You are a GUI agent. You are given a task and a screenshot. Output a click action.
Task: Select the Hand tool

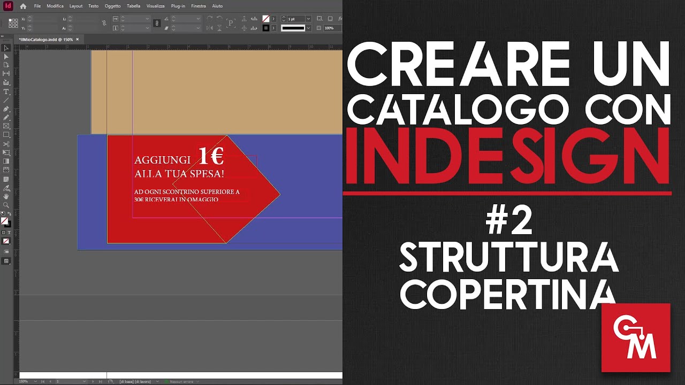6,196
